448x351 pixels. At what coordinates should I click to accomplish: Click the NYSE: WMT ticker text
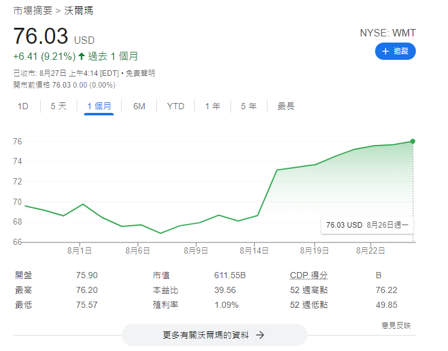387,33
